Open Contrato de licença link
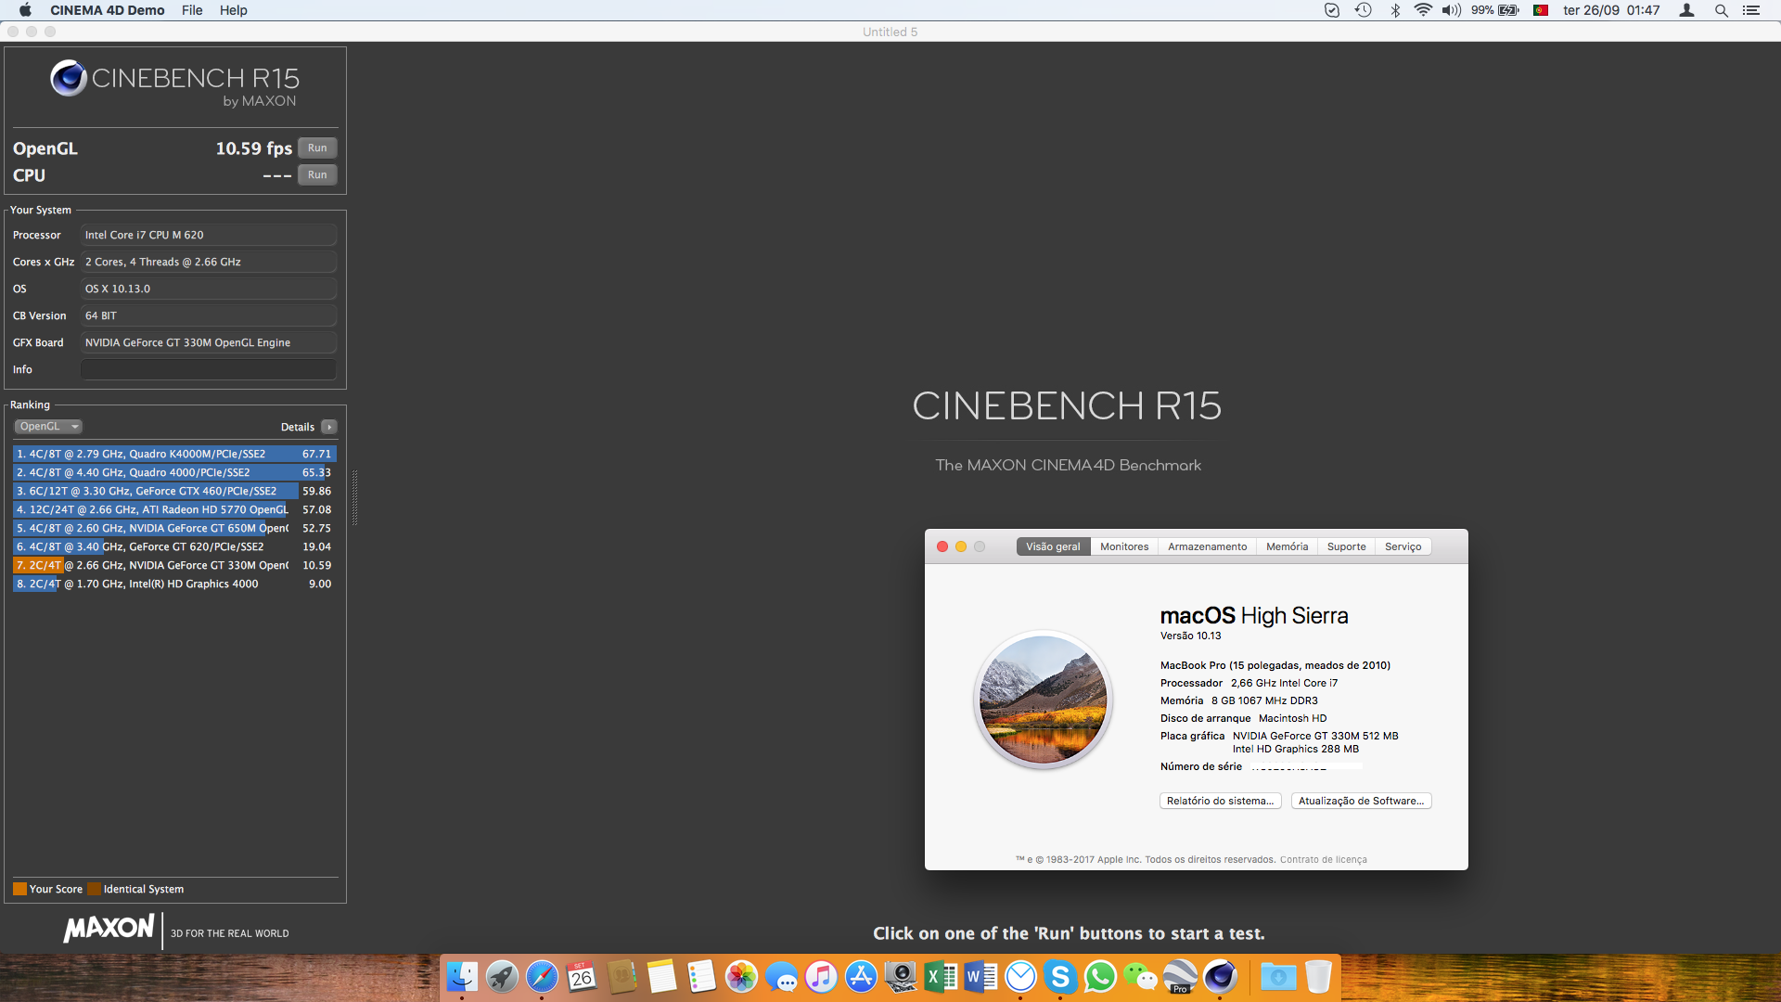 [1323, 859]
